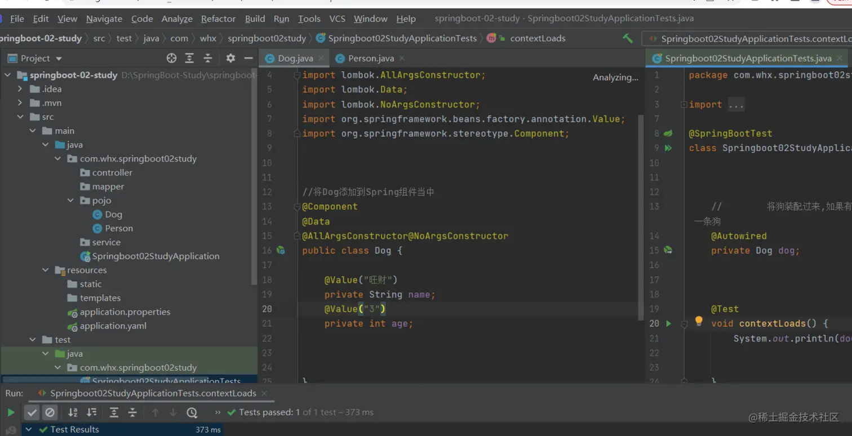
Task: Collapse the Test Results tree node
Action: 29,429
